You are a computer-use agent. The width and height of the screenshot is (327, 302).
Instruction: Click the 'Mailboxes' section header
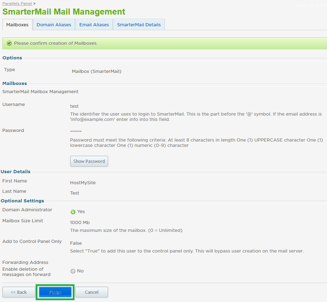[x=15, y=83]
